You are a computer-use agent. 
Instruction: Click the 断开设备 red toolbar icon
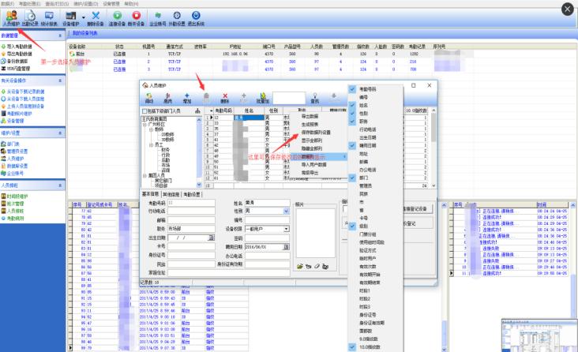(x=137, y=15)
